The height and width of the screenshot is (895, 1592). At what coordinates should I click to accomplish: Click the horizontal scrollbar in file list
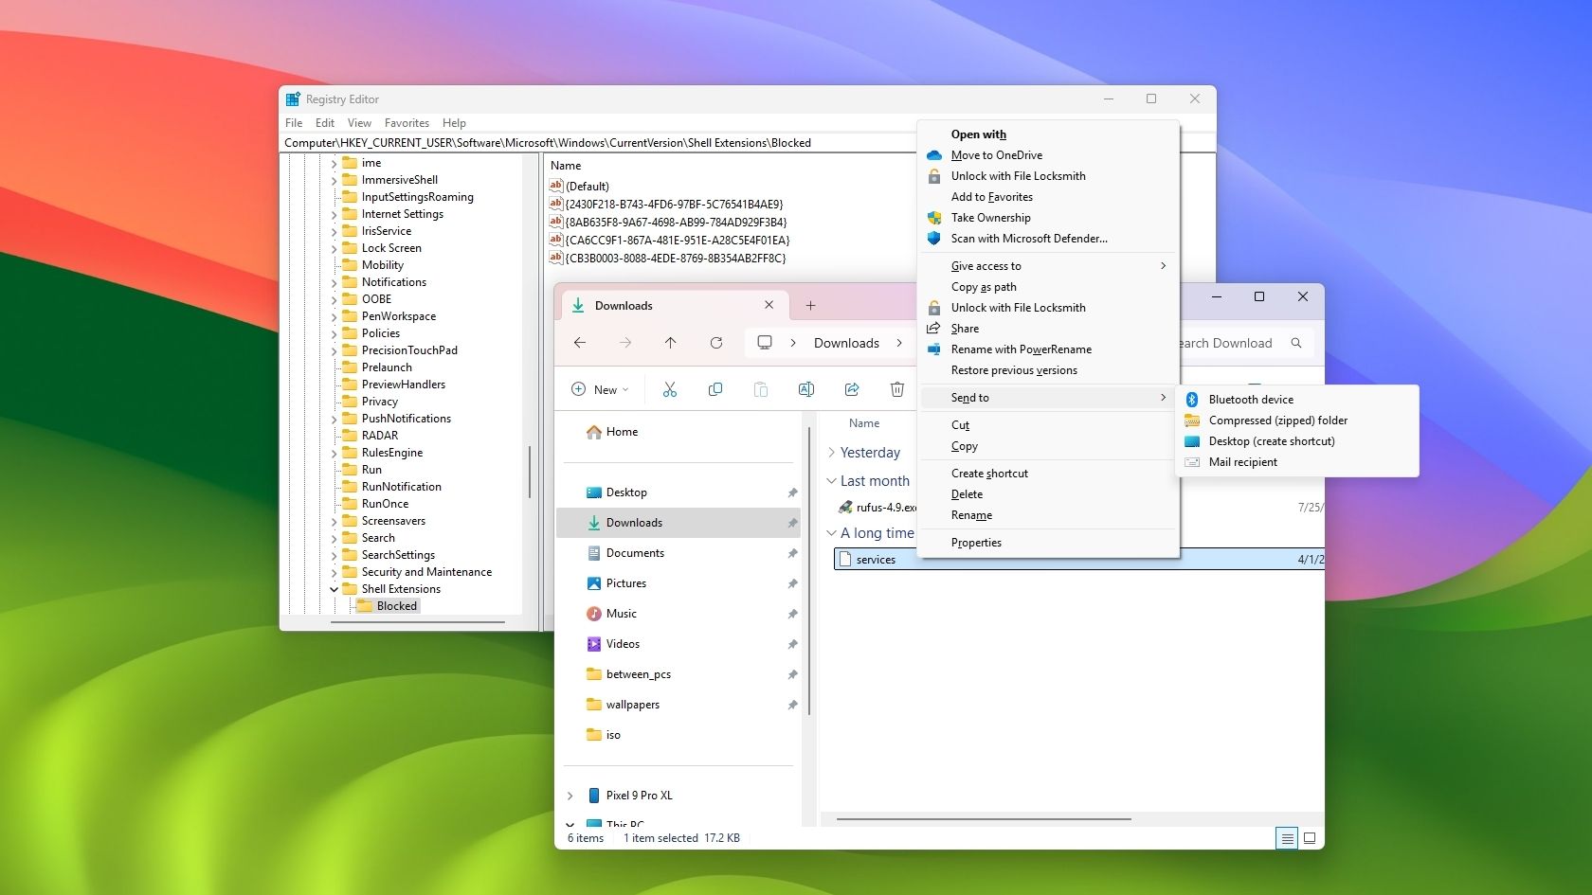coord(984,819)
